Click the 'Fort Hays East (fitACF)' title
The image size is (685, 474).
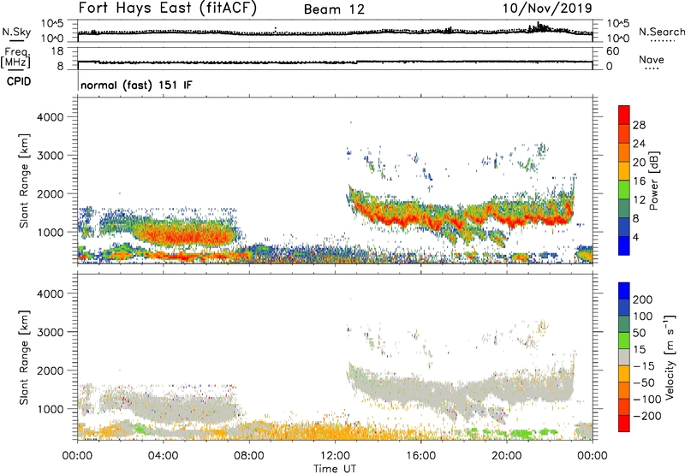pos(167,8)
